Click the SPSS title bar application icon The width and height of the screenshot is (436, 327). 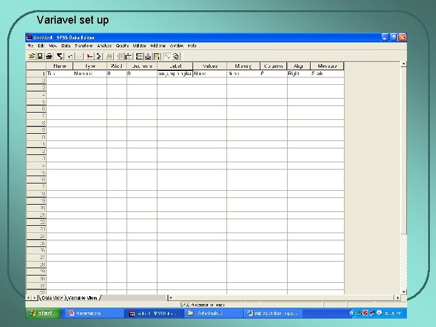point(29,38)
